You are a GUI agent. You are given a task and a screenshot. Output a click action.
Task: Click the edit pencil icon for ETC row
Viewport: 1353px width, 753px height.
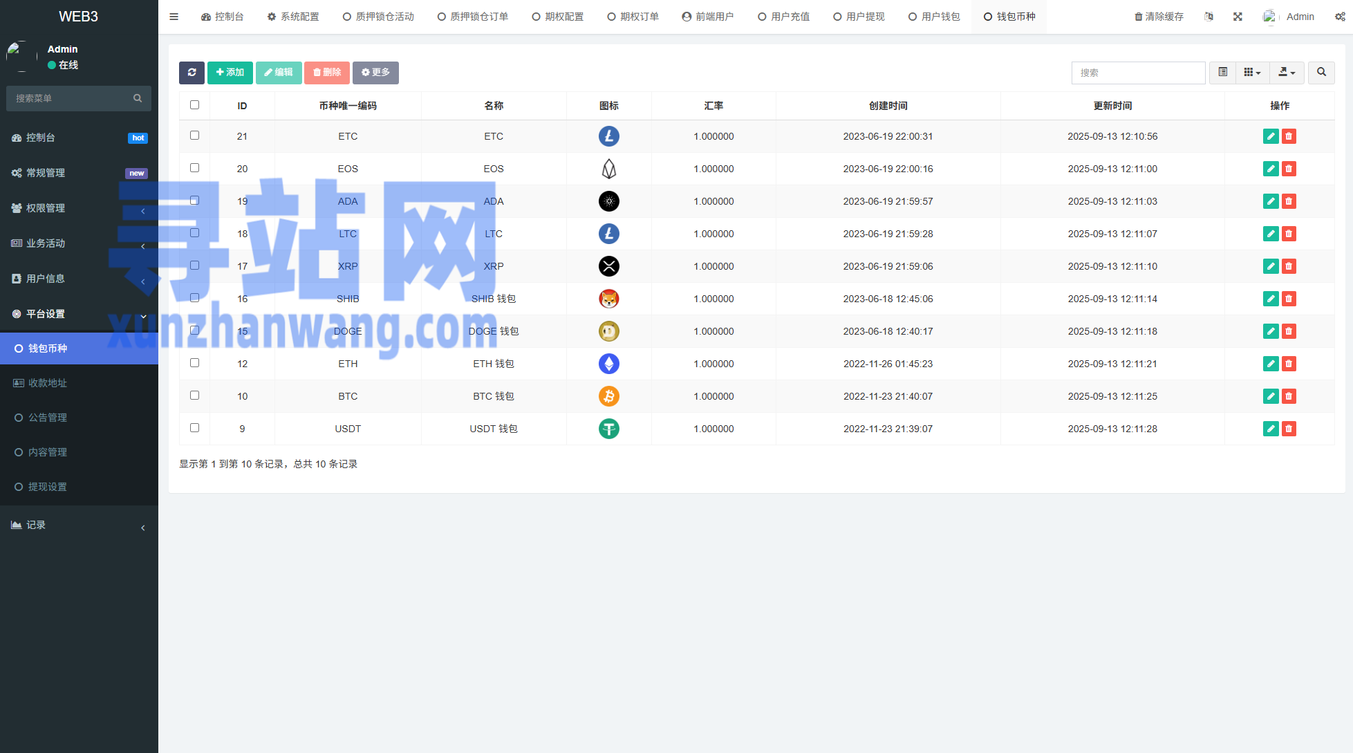coord(1270,136)
